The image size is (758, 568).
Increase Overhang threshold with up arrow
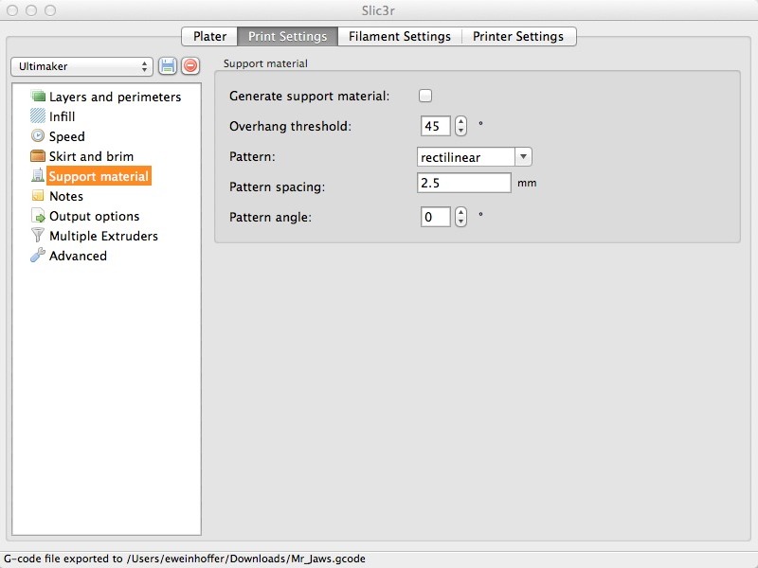click(x=460, y=121)
